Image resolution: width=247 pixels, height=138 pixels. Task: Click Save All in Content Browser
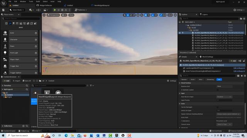[27, 81]
